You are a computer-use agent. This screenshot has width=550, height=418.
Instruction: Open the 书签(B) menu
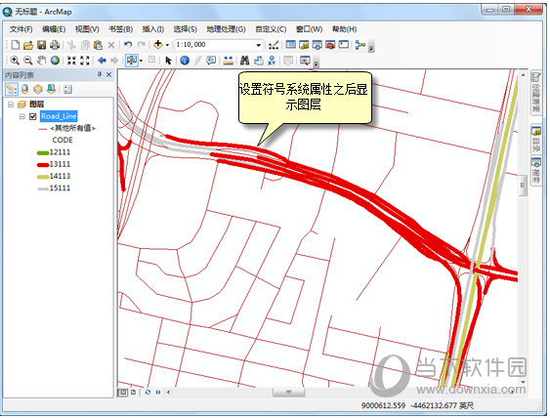tap(121, 29)
